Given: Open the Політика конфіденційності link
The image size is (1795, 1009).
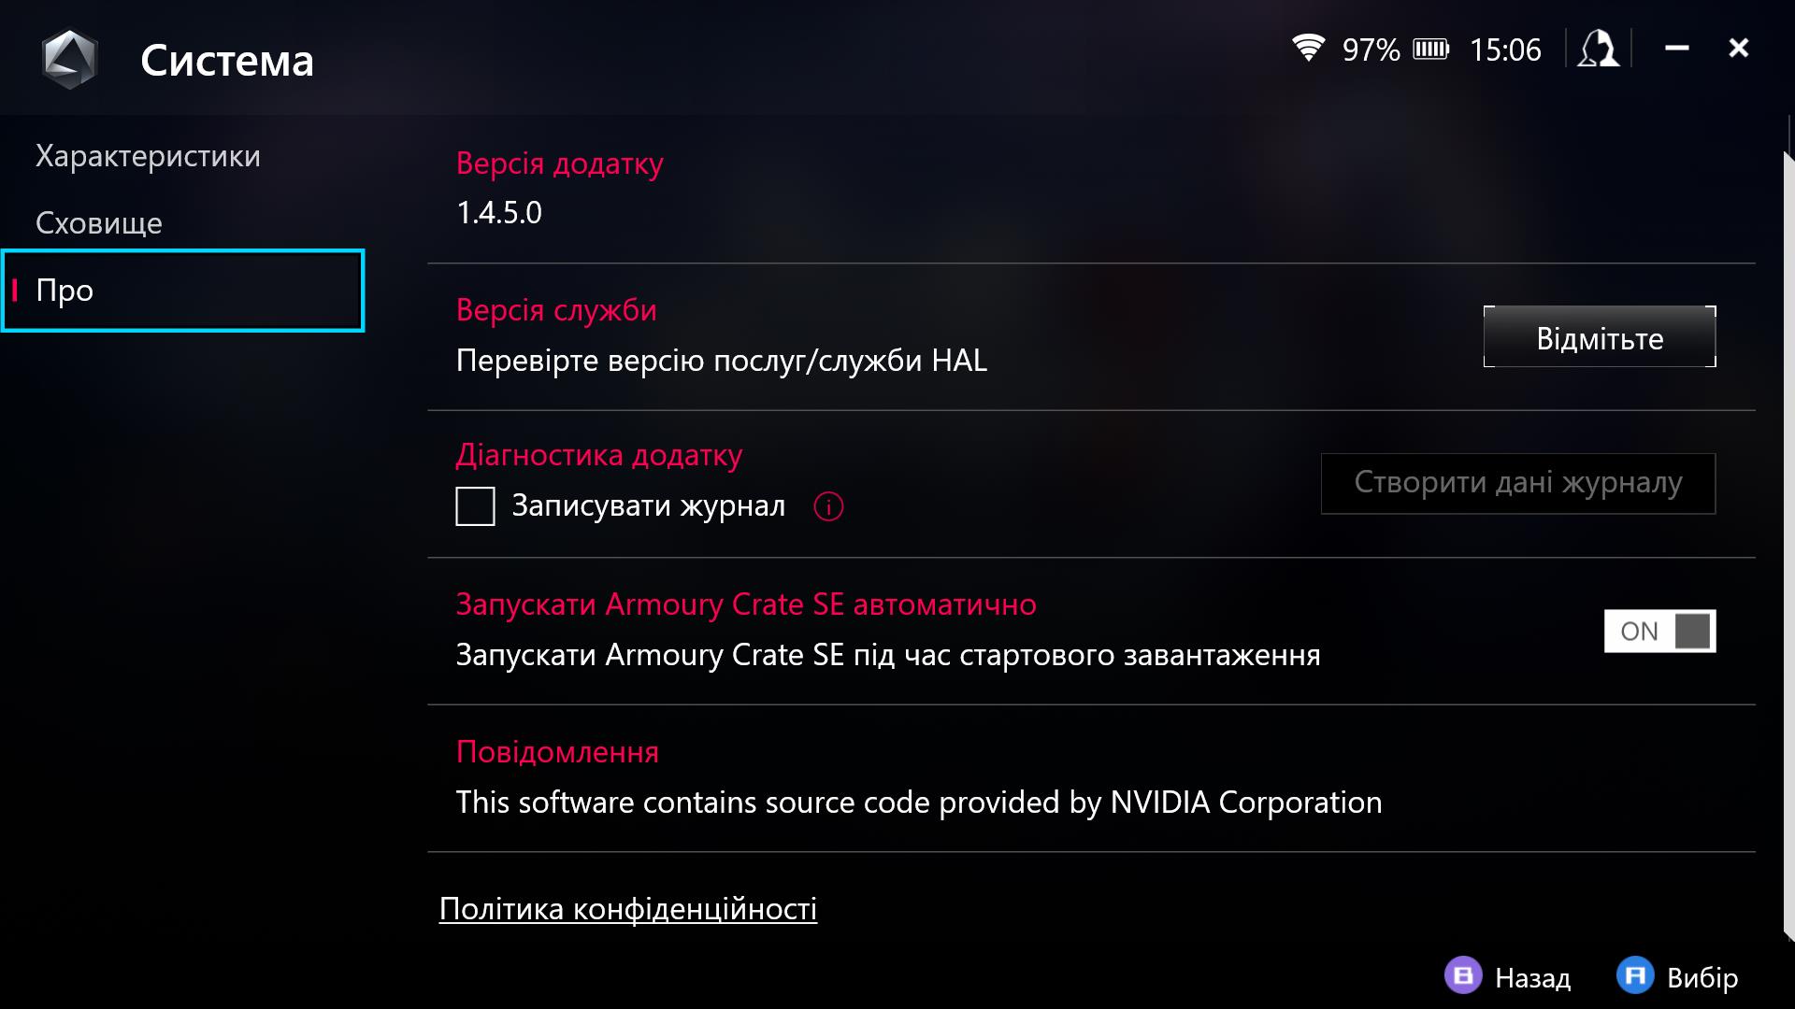Looking at the screenshot, I should click(x=628, y=908).
